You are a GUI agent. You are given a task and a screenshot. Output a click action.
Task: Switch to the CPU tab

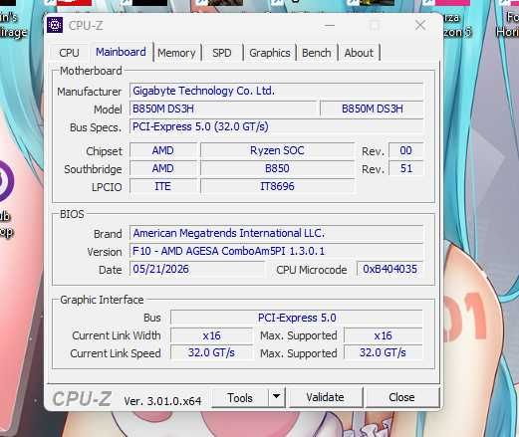[x=69, y=53]
